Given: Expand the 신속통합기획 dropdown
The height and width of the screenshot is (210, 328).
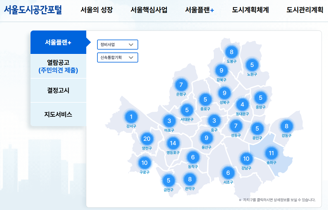Looking at the screenshot, I should click(117, 57).
